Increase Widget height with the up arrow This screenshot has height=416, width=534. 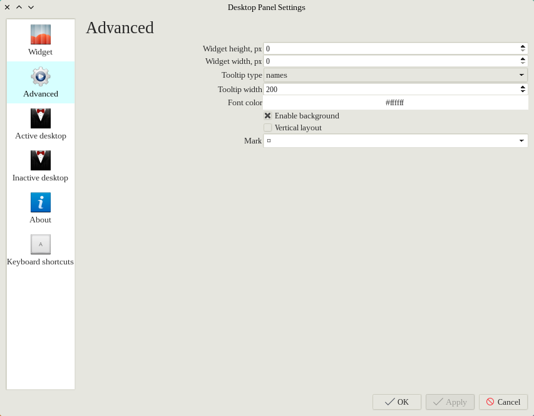[x=523, y=46]
